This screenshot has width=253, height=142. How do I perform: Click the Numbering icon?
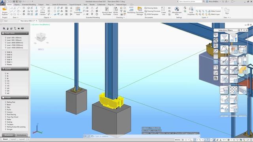click(131, 10)
